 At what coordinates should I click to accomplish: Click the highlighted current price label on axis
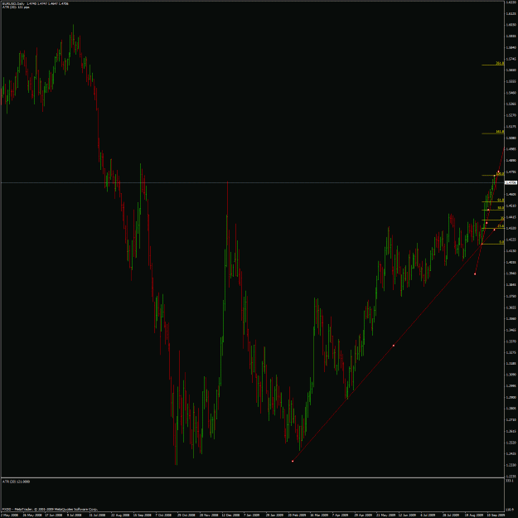coord(511,182)
